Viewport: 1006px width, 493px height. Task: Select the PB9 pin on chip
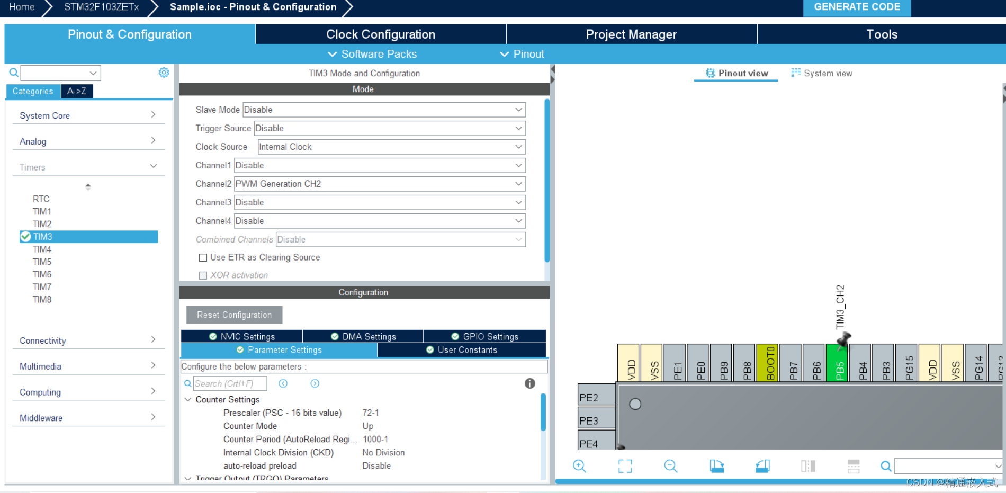tap(721, 363)
